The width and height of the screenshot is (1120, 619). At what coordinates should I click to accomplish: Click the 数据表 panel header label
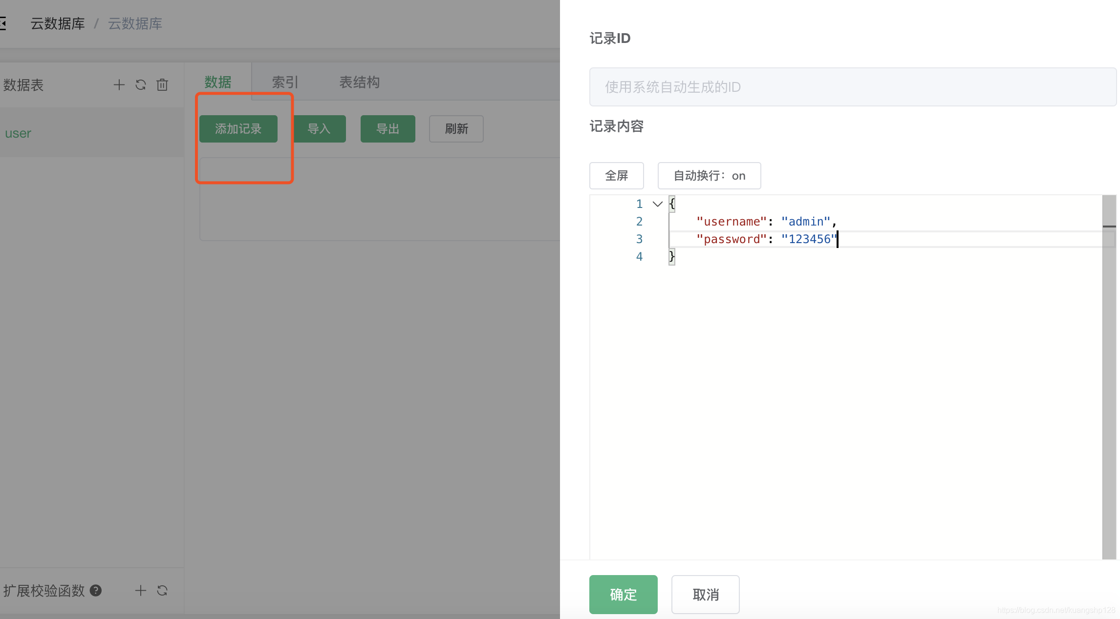[23, 85]
